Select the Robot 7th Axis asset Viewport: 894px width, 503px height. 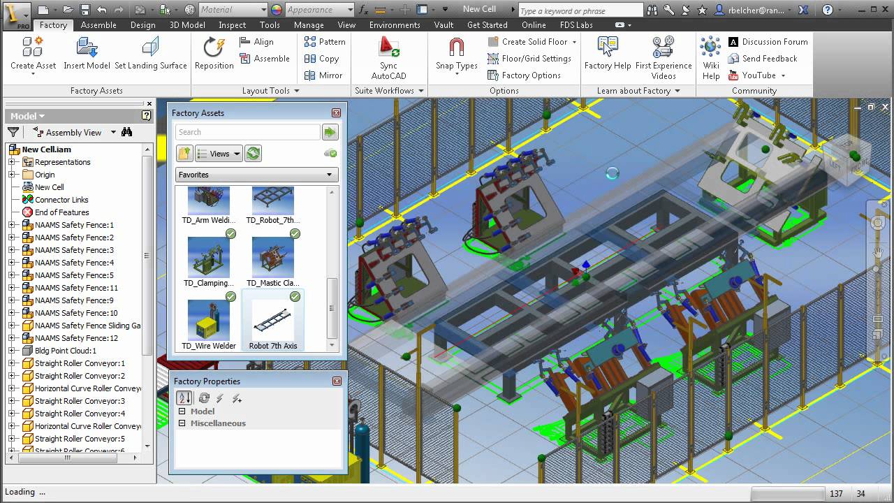(273, 321)
